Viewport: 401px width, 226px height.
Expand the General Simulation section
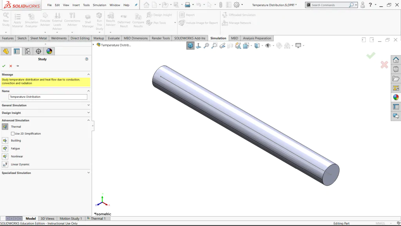point(46,105)
